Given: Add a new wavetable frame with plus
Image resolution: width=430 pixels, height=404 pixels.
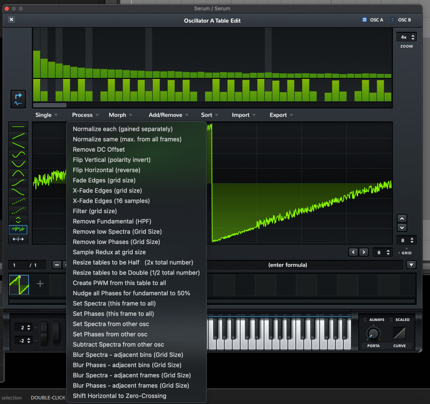Looking at the screenshot, I should [x=40, y=284].
